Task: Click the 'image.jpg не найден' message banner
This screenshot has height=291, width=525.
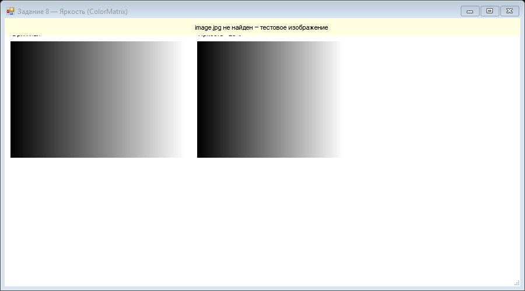Action: pyautogui.click(x=262, y=27)
